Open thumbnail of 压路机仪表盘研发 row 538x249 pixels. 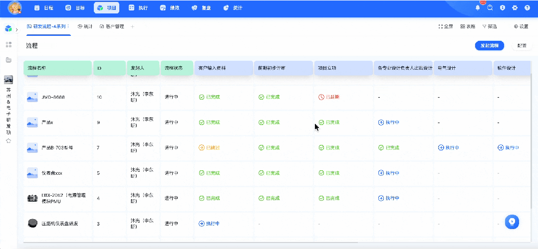click(x=32, y=223)
